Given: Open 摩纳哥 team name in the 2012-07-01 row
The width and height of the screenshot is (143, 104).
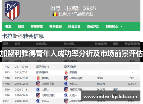Looking at the screenshot, I should tap(73, 72).
